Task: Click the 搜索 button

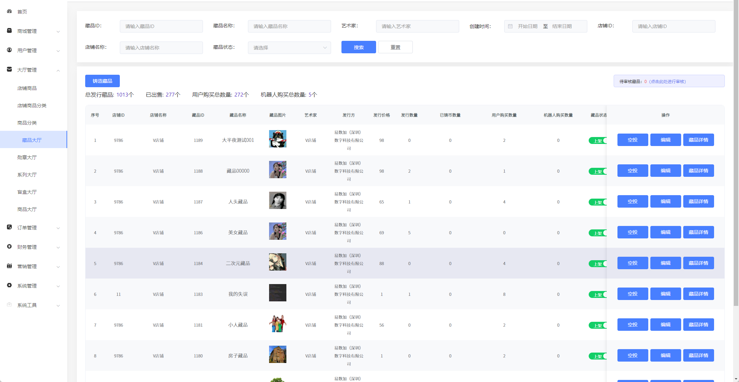Action: 359,47
